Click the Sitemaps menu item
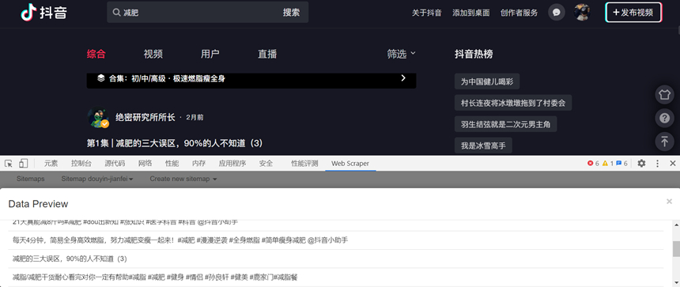 coord(30,179)
